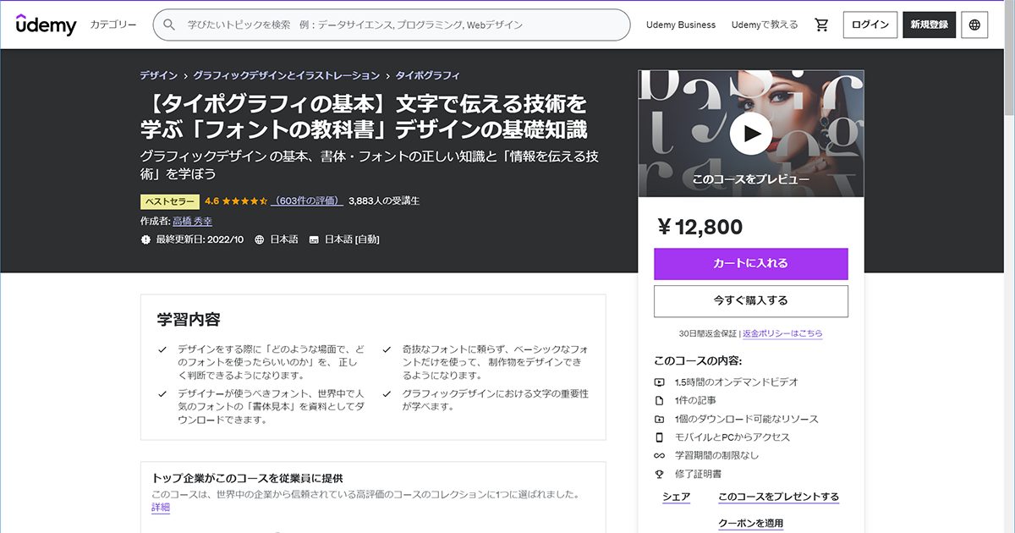Click mobile and PC access icon
Image resolution: width=1015 pixels, height=533 pixels.
pyautogui.click(x=660, y=438)
